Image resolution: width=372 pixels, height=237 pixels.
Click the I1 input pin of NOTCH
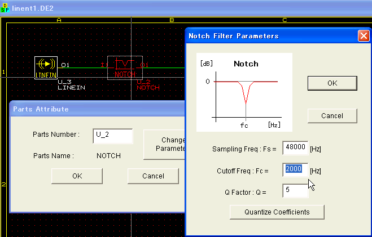(x=103, y=65)
